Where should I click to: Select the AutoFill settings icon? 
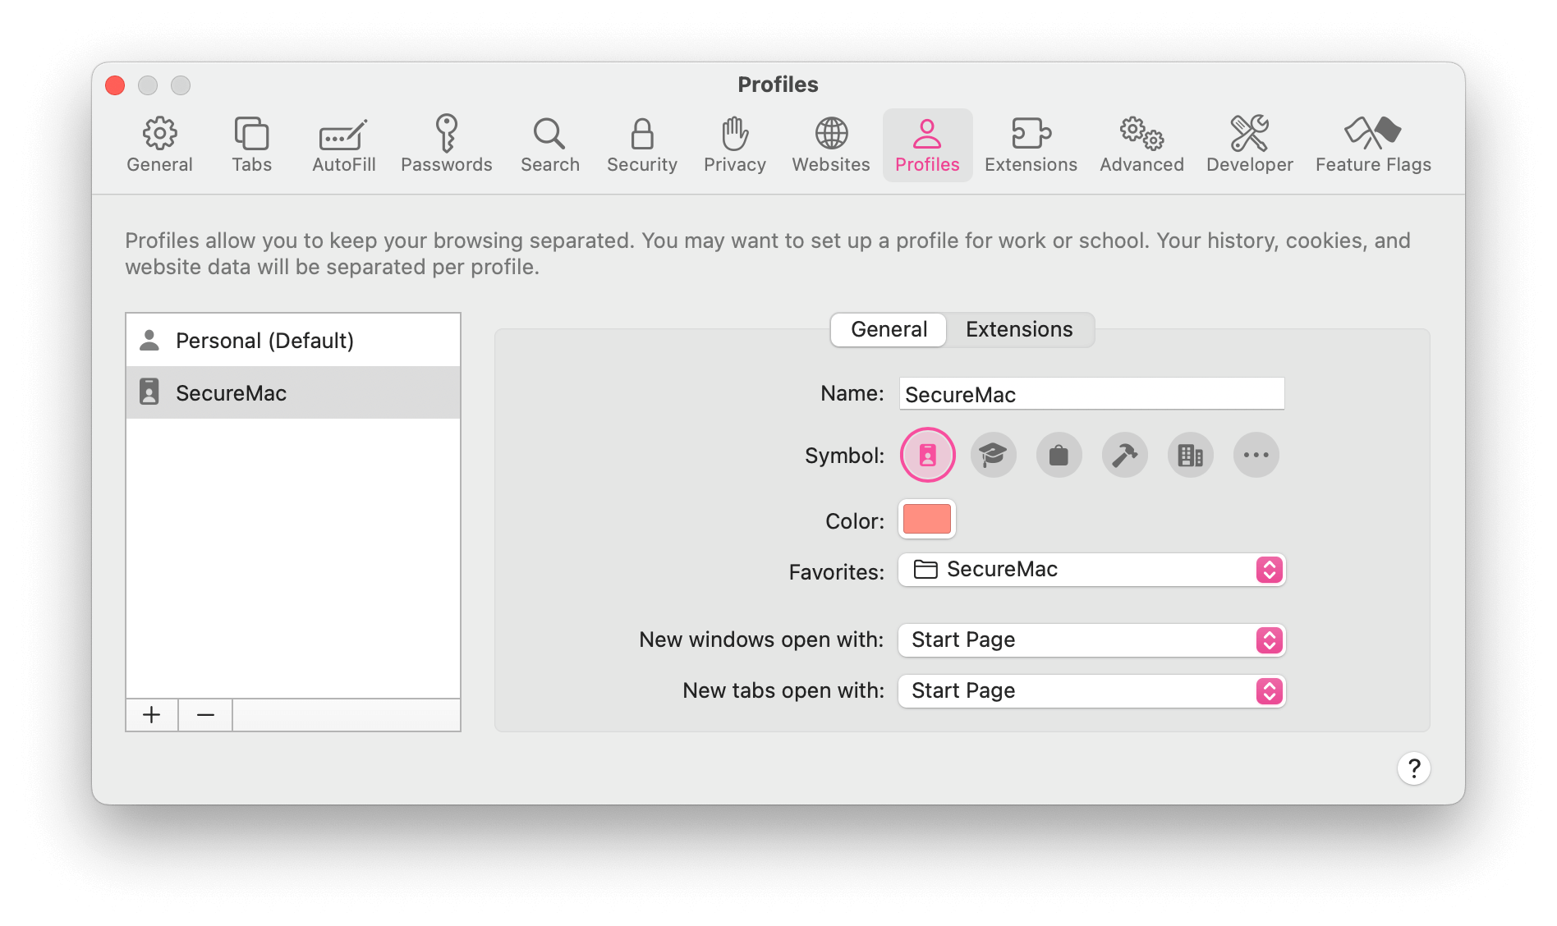[x=342, y=144]
